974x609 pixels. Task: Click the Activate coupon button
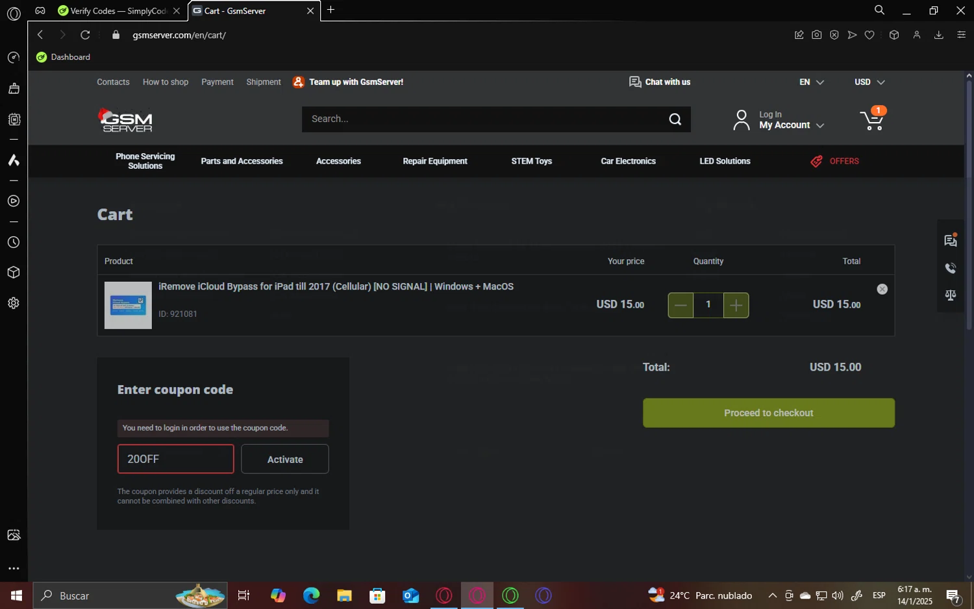tap(285, 459)
